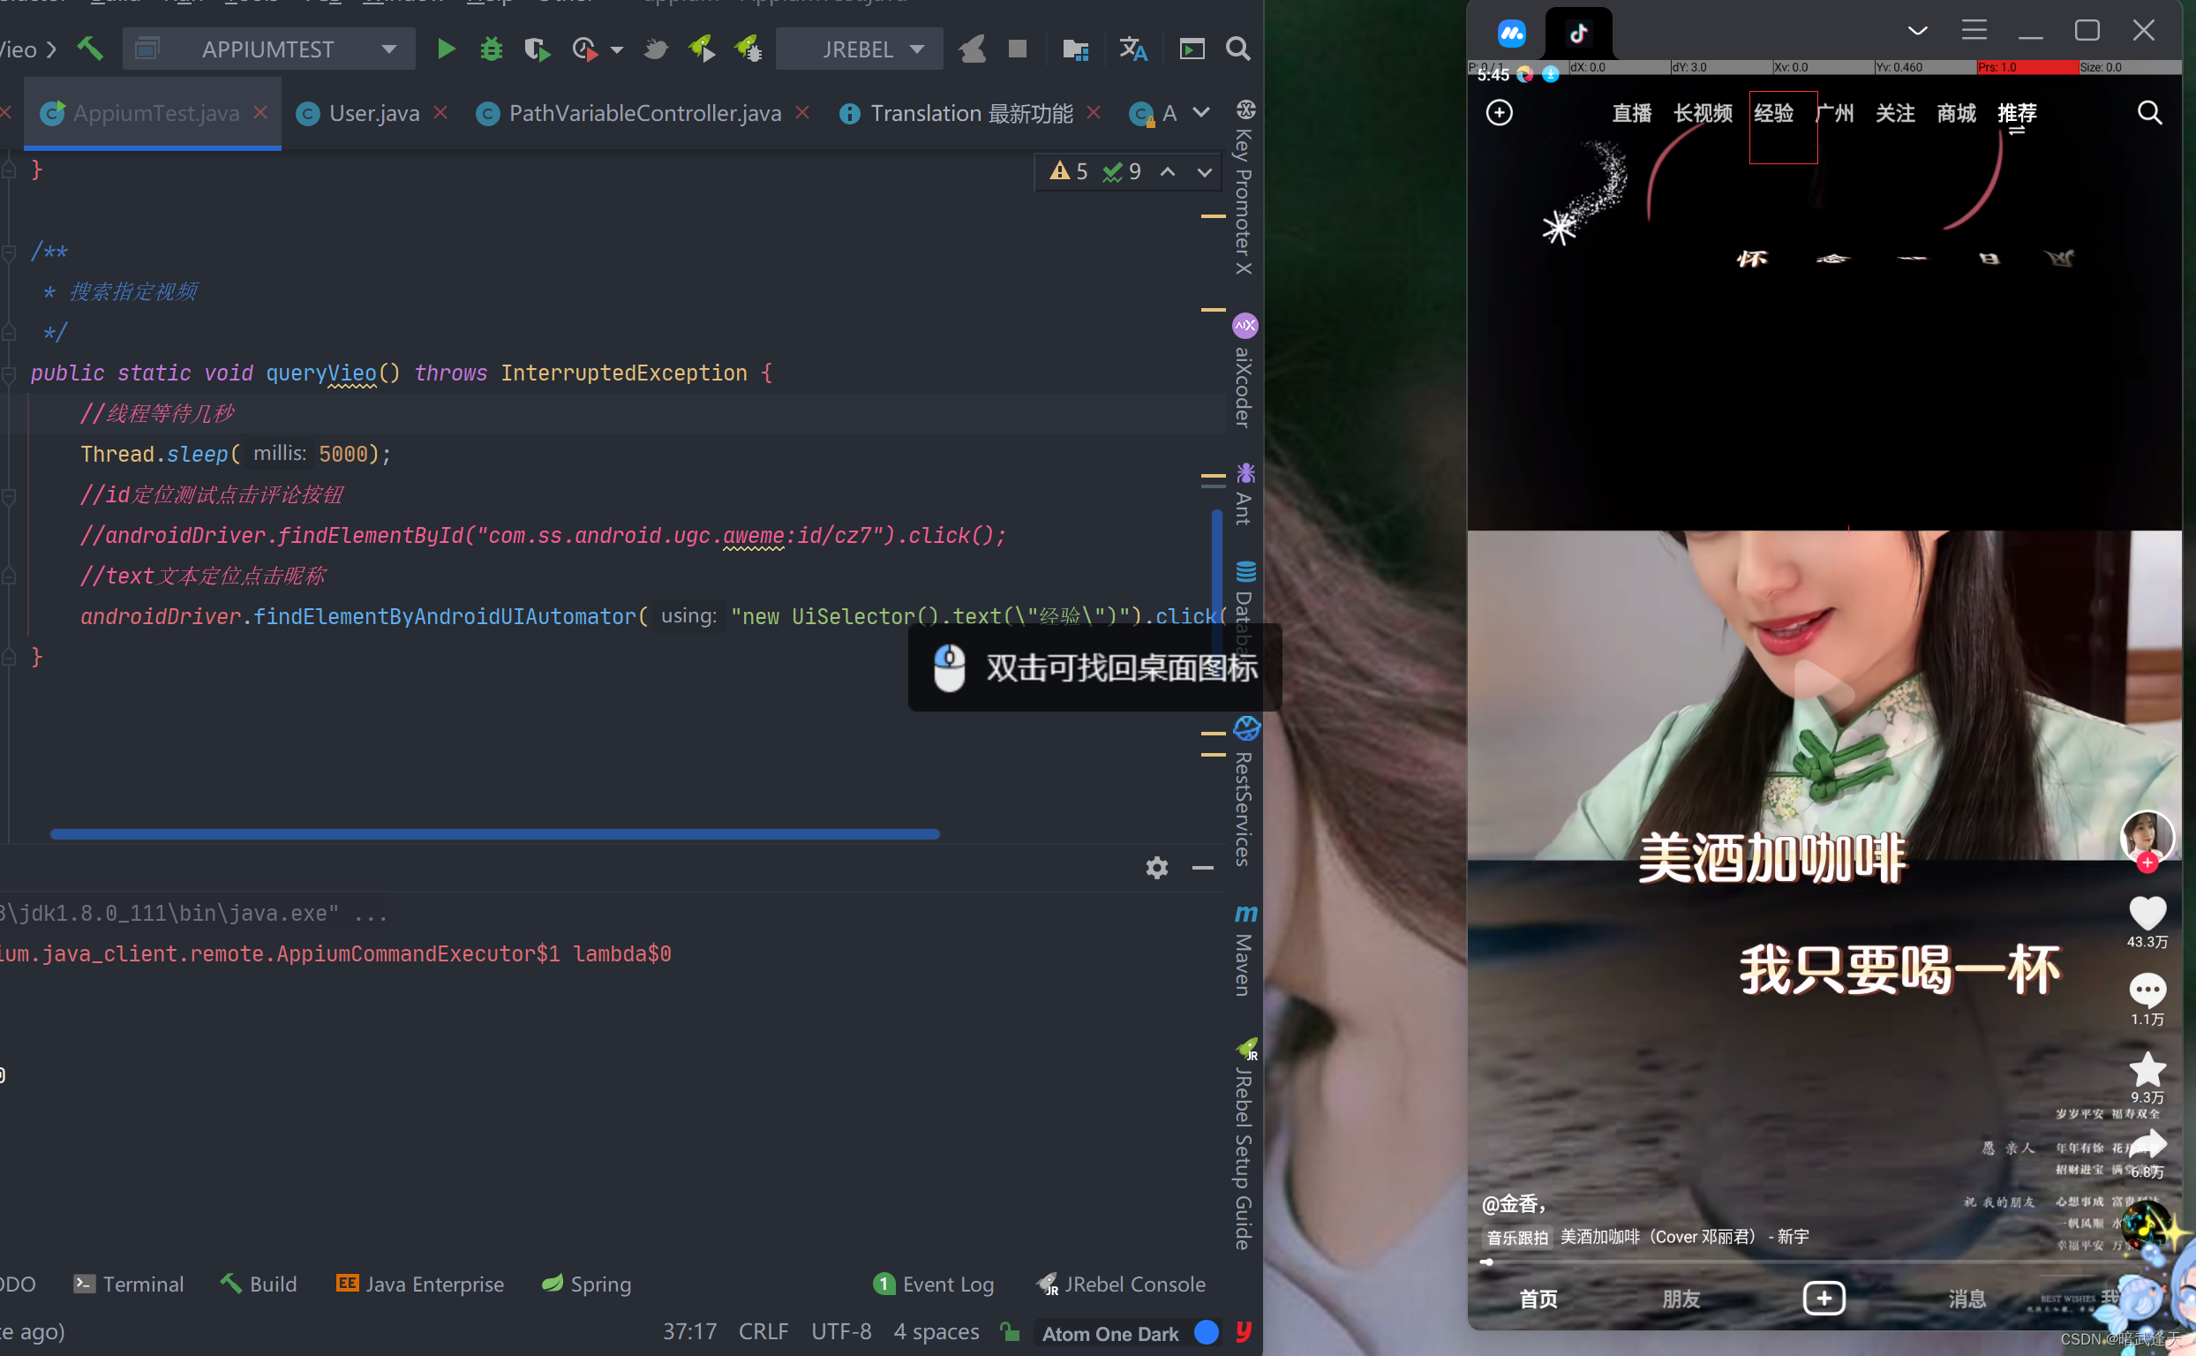Tap the Douyin search magnifier icon
The height and width of the screenshot is (1356, 2196).
tap(2148, 113)
